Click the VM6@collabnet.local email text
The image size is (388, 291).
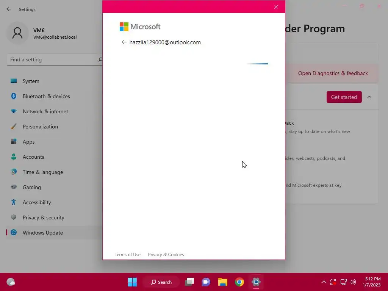pos(55,37)
